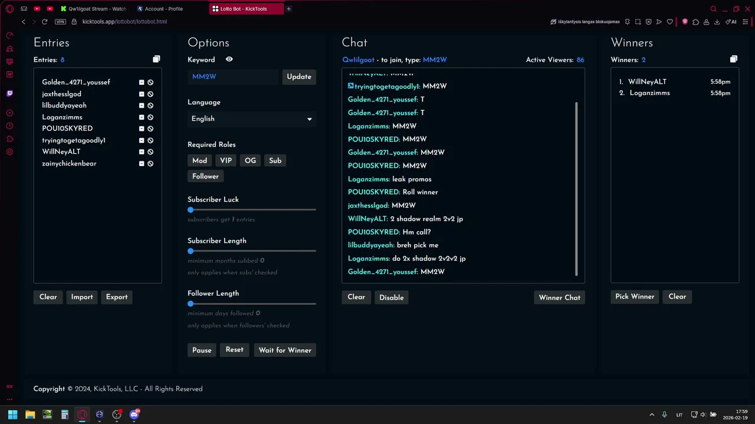This screenshot has width=755, height=424.
Task: Go back to previous page
Action: click(24, 22)
